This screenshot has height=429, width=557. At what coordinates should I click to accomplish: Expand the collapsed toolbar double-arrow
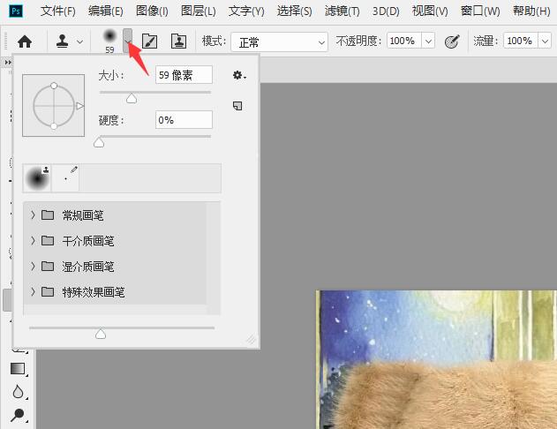tap(7, 63)
